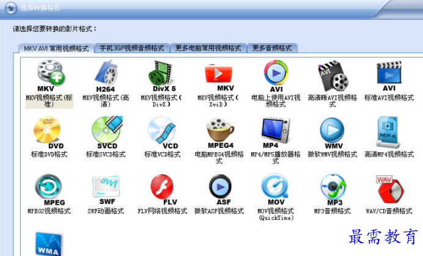Click the 标准AVI视频格式 label
The image size is (423, 256).
(389, 98)
